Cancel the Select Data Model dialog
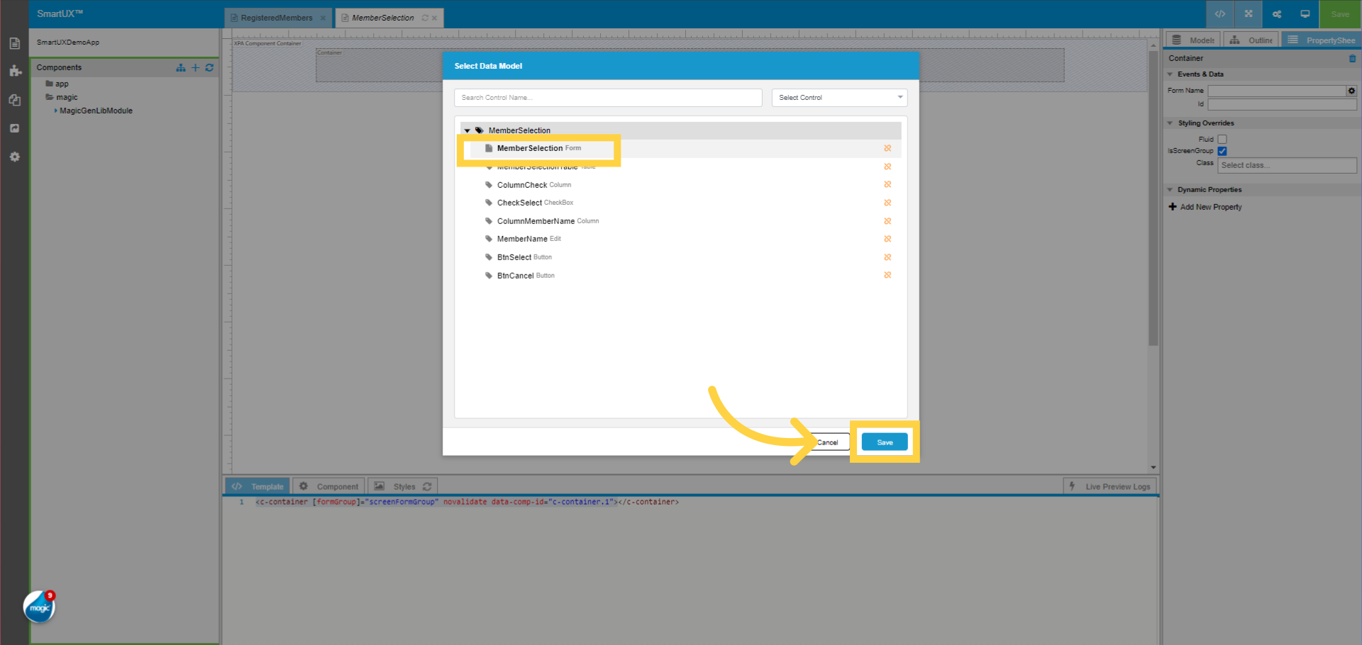 (828, 442)
